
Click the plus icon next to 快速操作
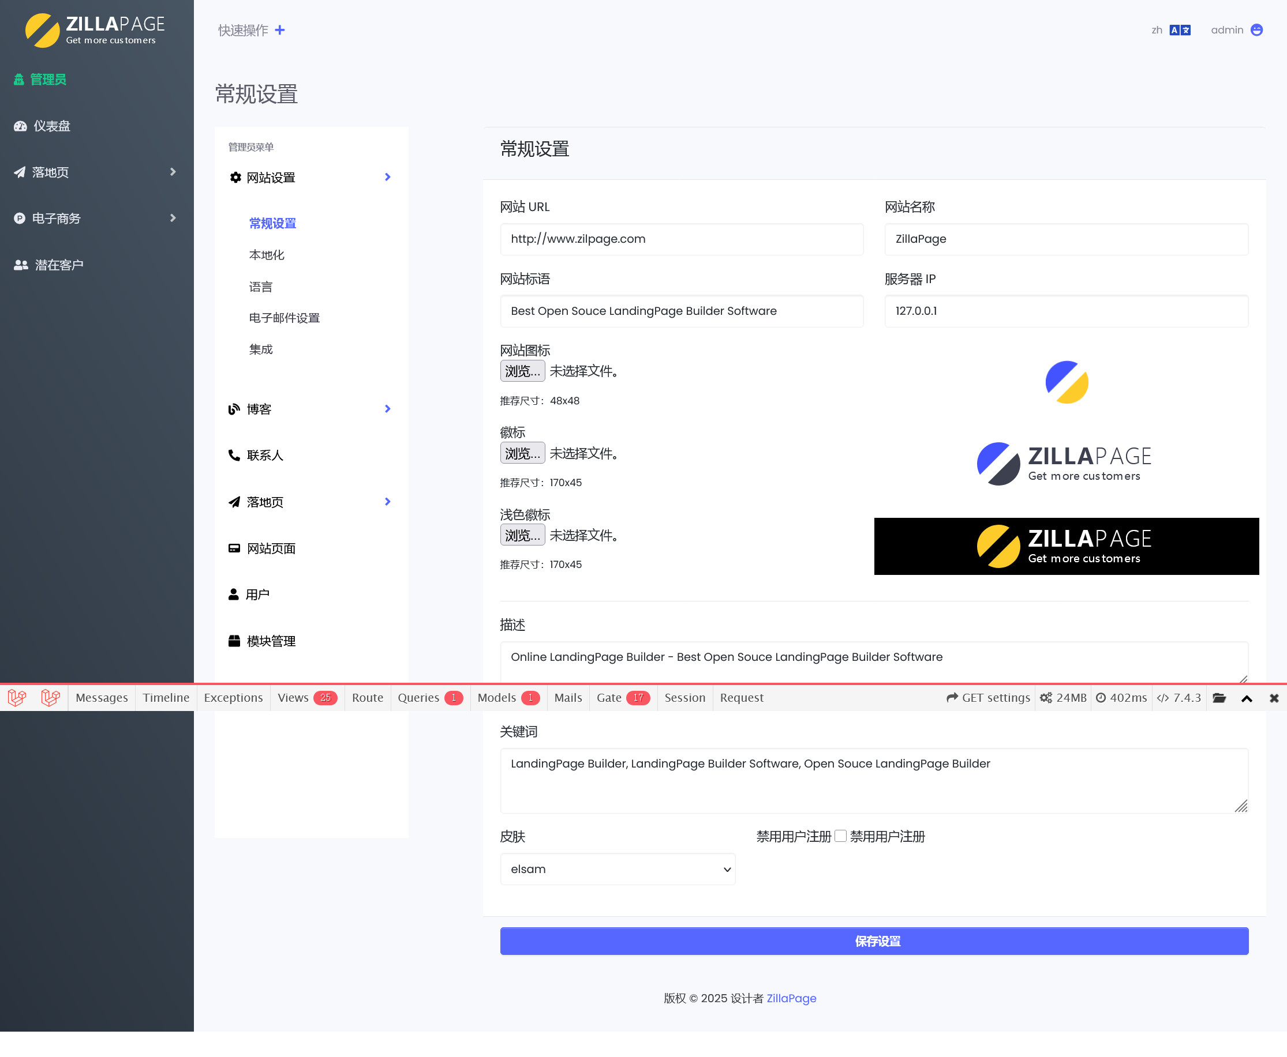tap(280, 30)
